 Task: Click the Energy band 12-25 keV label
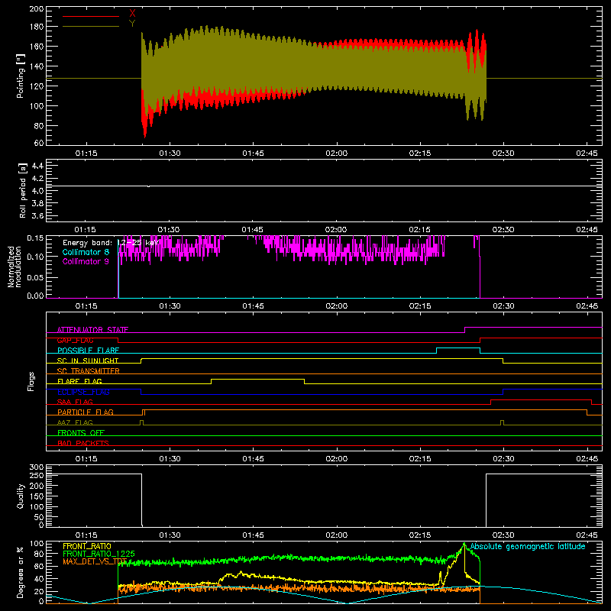pos(111,243)
